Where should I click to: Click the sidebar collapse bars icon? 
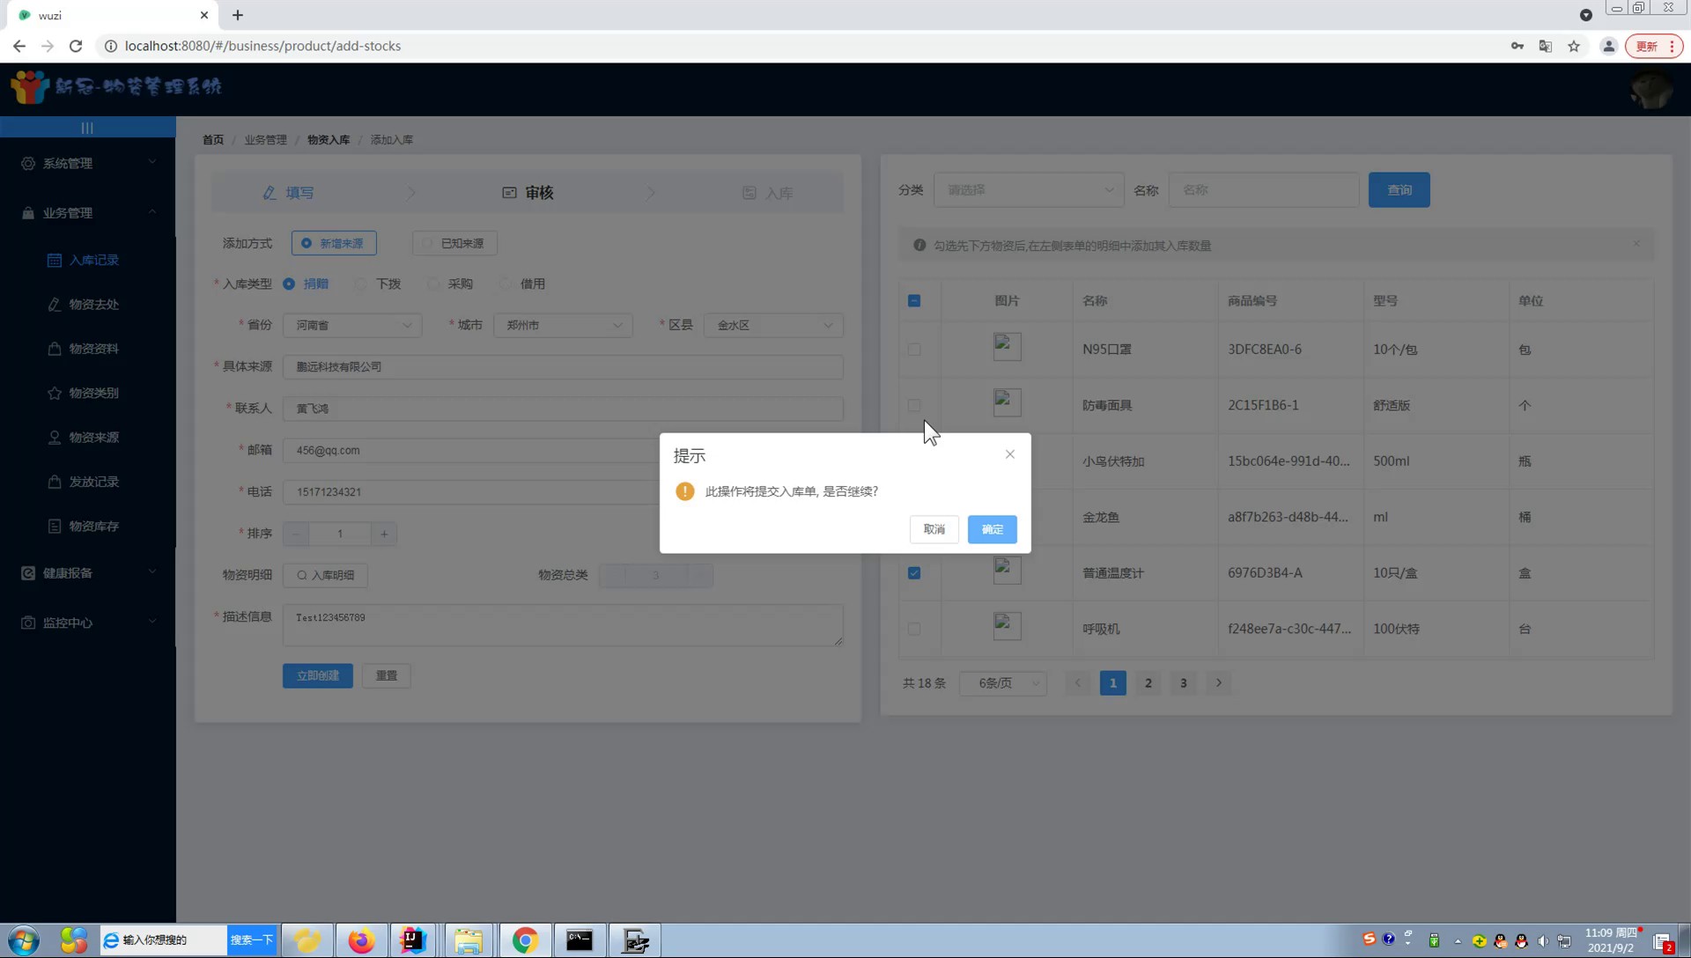click(87, 128)
